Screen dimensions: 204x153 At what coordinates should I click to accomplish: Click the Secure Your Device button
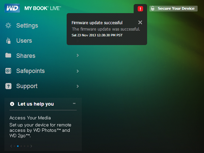[173, 8]
